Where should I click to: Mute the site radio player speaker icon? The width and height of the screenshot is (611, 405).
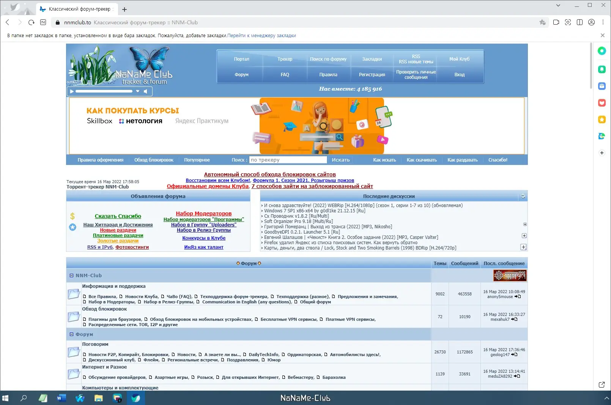(145, 91)
